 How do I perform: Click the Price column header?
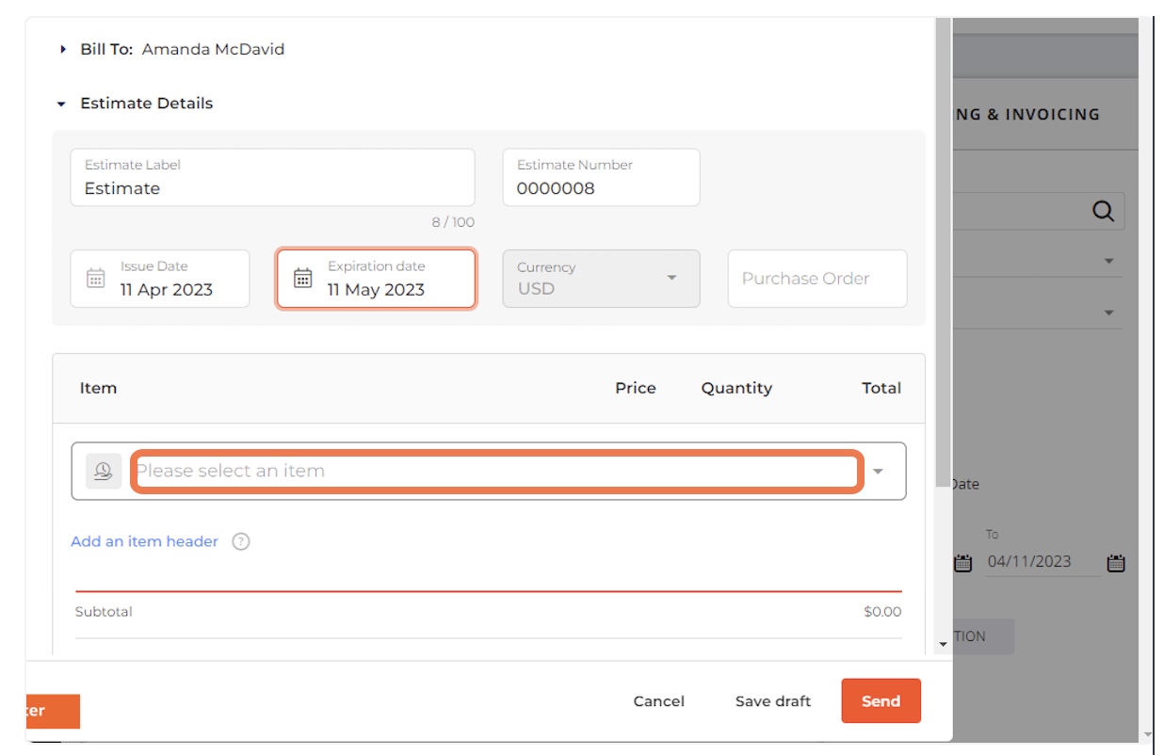pyautogui.click(x=636, y=388)
